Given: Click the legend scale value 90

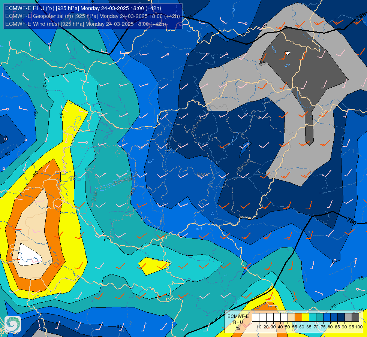Looking at the screenshot, I should click(345, 327).
